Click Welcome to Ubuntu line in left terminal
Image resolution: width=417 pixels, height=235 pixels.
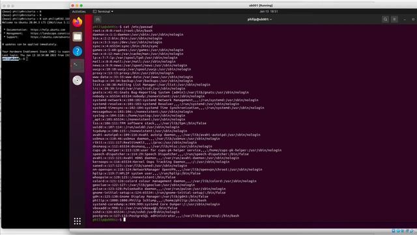point(36,23)
